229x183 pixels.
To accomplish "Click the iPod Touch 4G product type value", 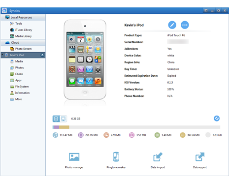I will pos(176,35).
